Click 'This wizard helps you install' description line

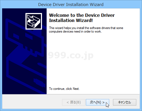[86, 28]
